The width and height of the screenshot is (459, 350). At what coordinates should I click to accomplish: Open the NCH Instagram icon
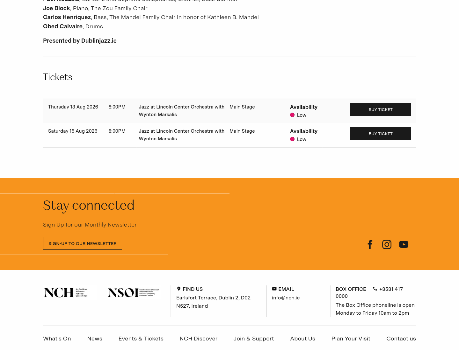[x=387, y=244]
